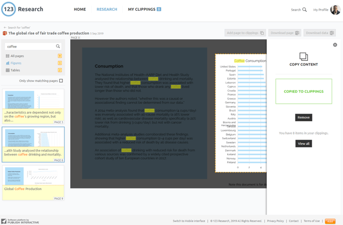This screenshot has height=225, width=343.
Task: Click the profile avatar photo
Action: click(x=335, y=10)
